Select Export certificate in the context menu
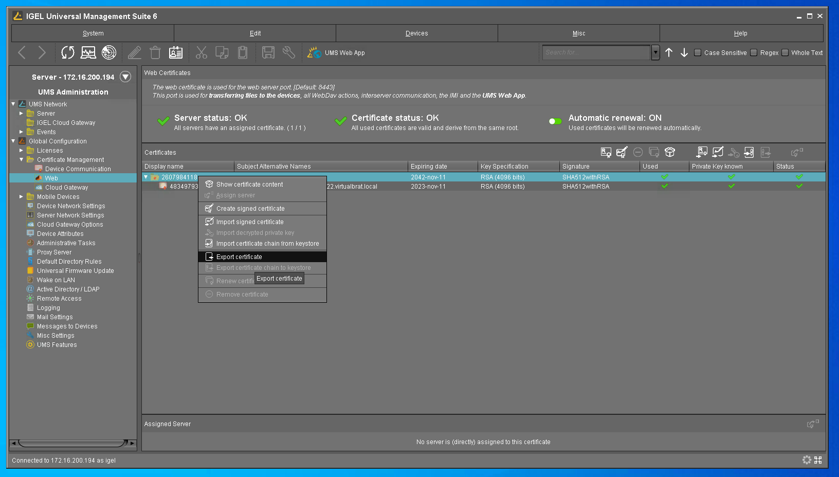This screenshot has height=477, width=839. tap(240, 256)
